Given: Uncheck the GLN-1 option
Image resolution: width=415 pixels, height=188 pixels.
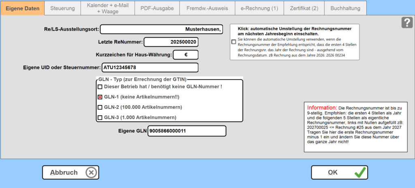Looking at the screenshot, I should [100, 97].
